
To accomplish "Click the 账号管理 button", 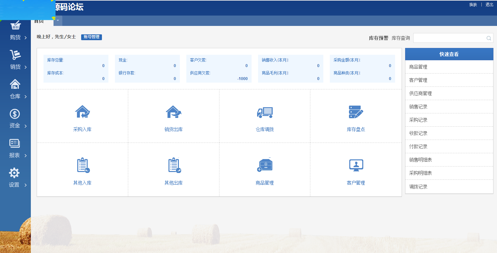I will click(91, 37).
